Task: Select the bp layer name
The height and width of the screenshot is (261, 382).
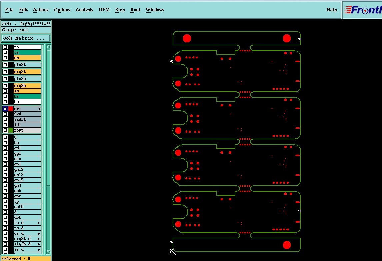Action: [x=27, y=143]
